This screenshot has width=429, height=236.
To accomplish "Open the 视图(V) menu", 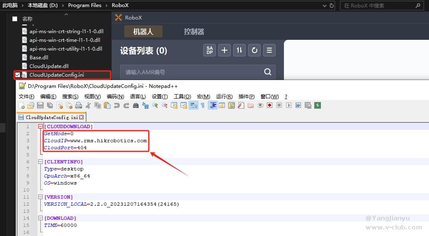I will 92,97.
